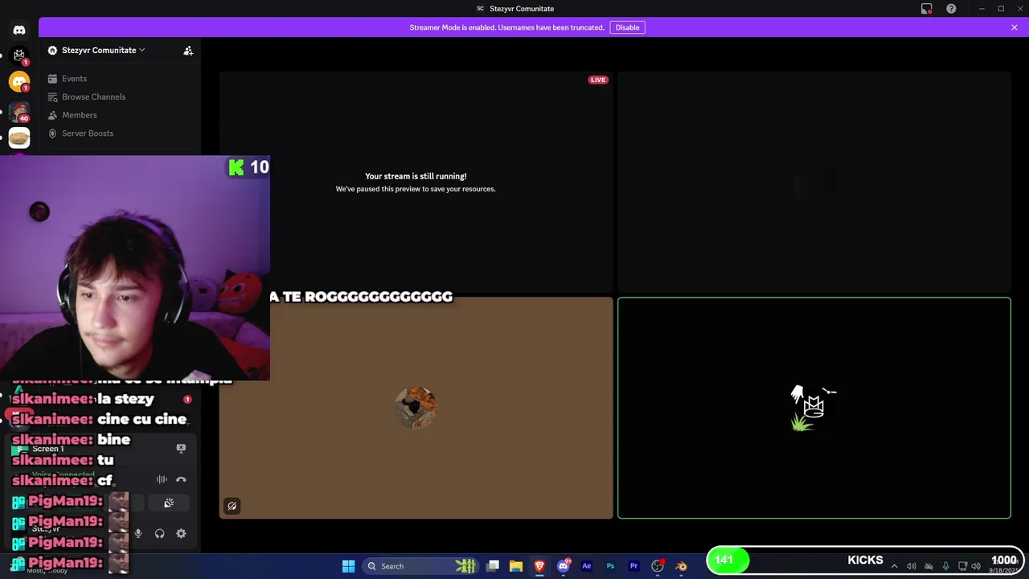Click the tray microphone indicator

[945, 566]
